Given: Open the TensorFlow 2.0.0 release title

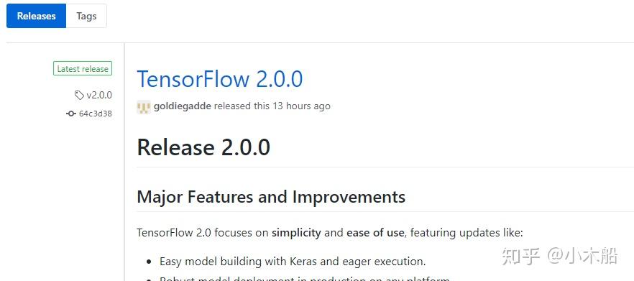Looking at the screenshot, I should [219, 79].
